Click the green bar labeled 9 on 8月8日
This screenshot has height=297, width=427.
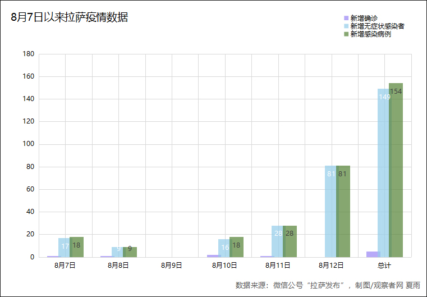click(x=130, y=252)
